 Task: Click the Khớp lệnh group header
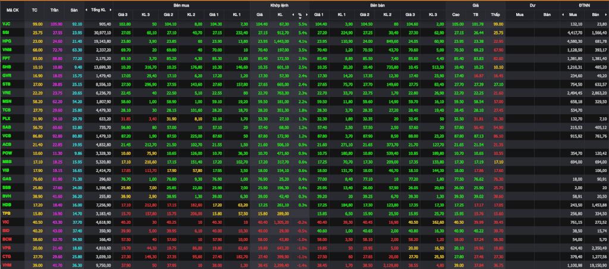point(280,5)
